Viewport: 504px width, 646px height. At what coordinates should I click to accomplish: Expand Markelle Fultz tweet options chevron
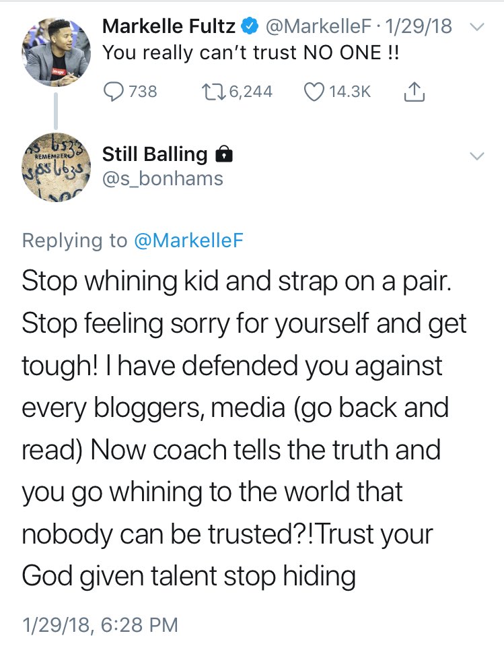pos(476,28)
